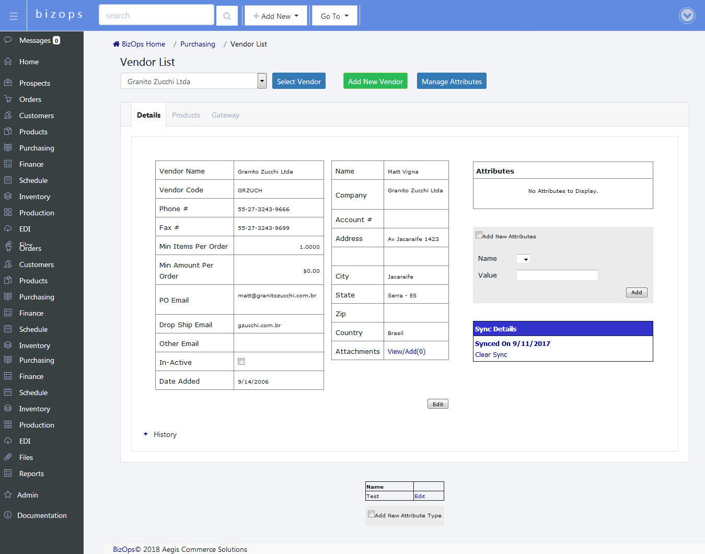
Task: Toggle the In-Active checkbox
Action: tap(241, 362)
